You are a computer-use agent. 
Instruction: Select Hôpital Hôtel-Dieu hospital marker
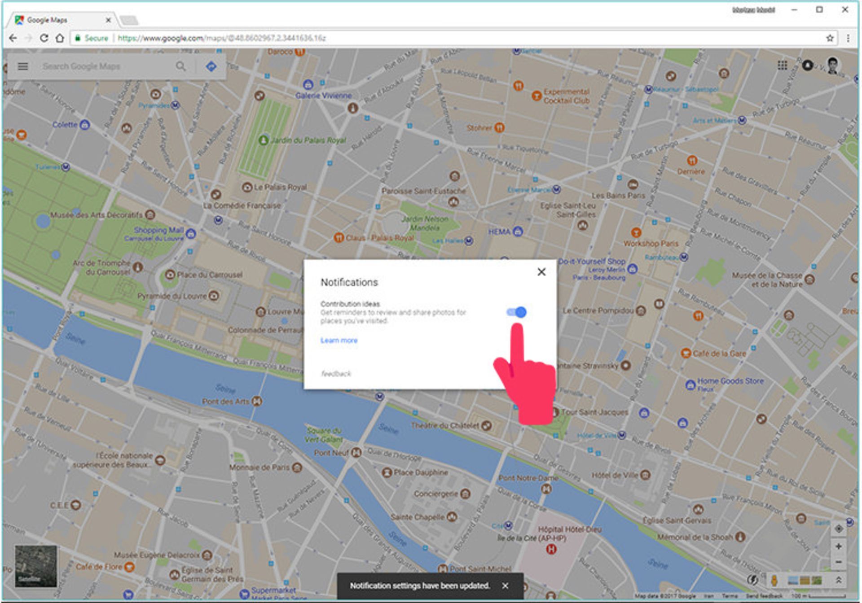point(551,549)
